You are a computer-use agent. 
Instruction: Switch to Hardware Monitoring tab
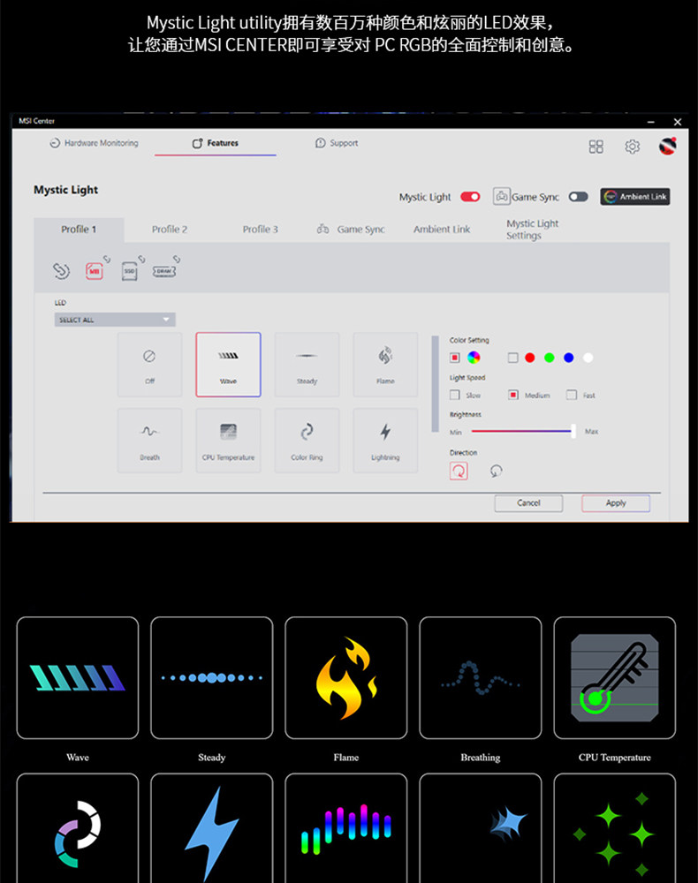click(x=94, y=143)
